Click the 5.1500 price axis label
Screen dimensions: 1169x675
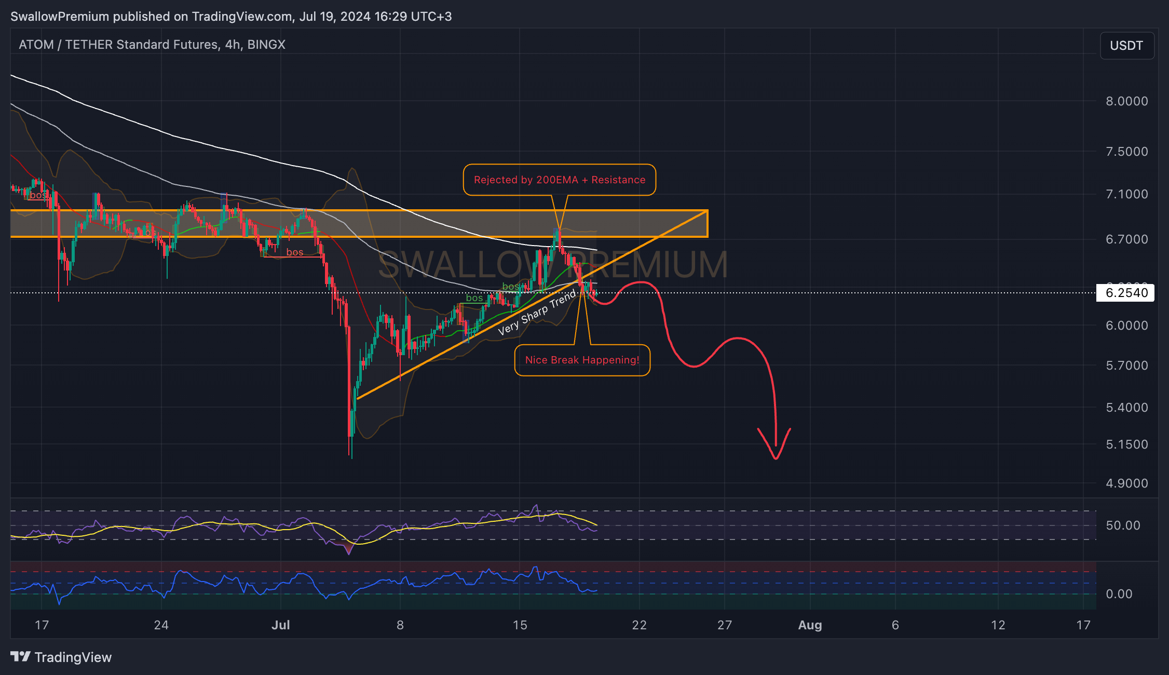pyautogui.click(x=1127, y=444)
